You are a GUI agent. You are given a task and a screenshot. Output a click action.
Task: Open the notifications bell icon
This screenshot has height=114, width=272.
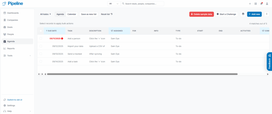(x=261, y=4)
